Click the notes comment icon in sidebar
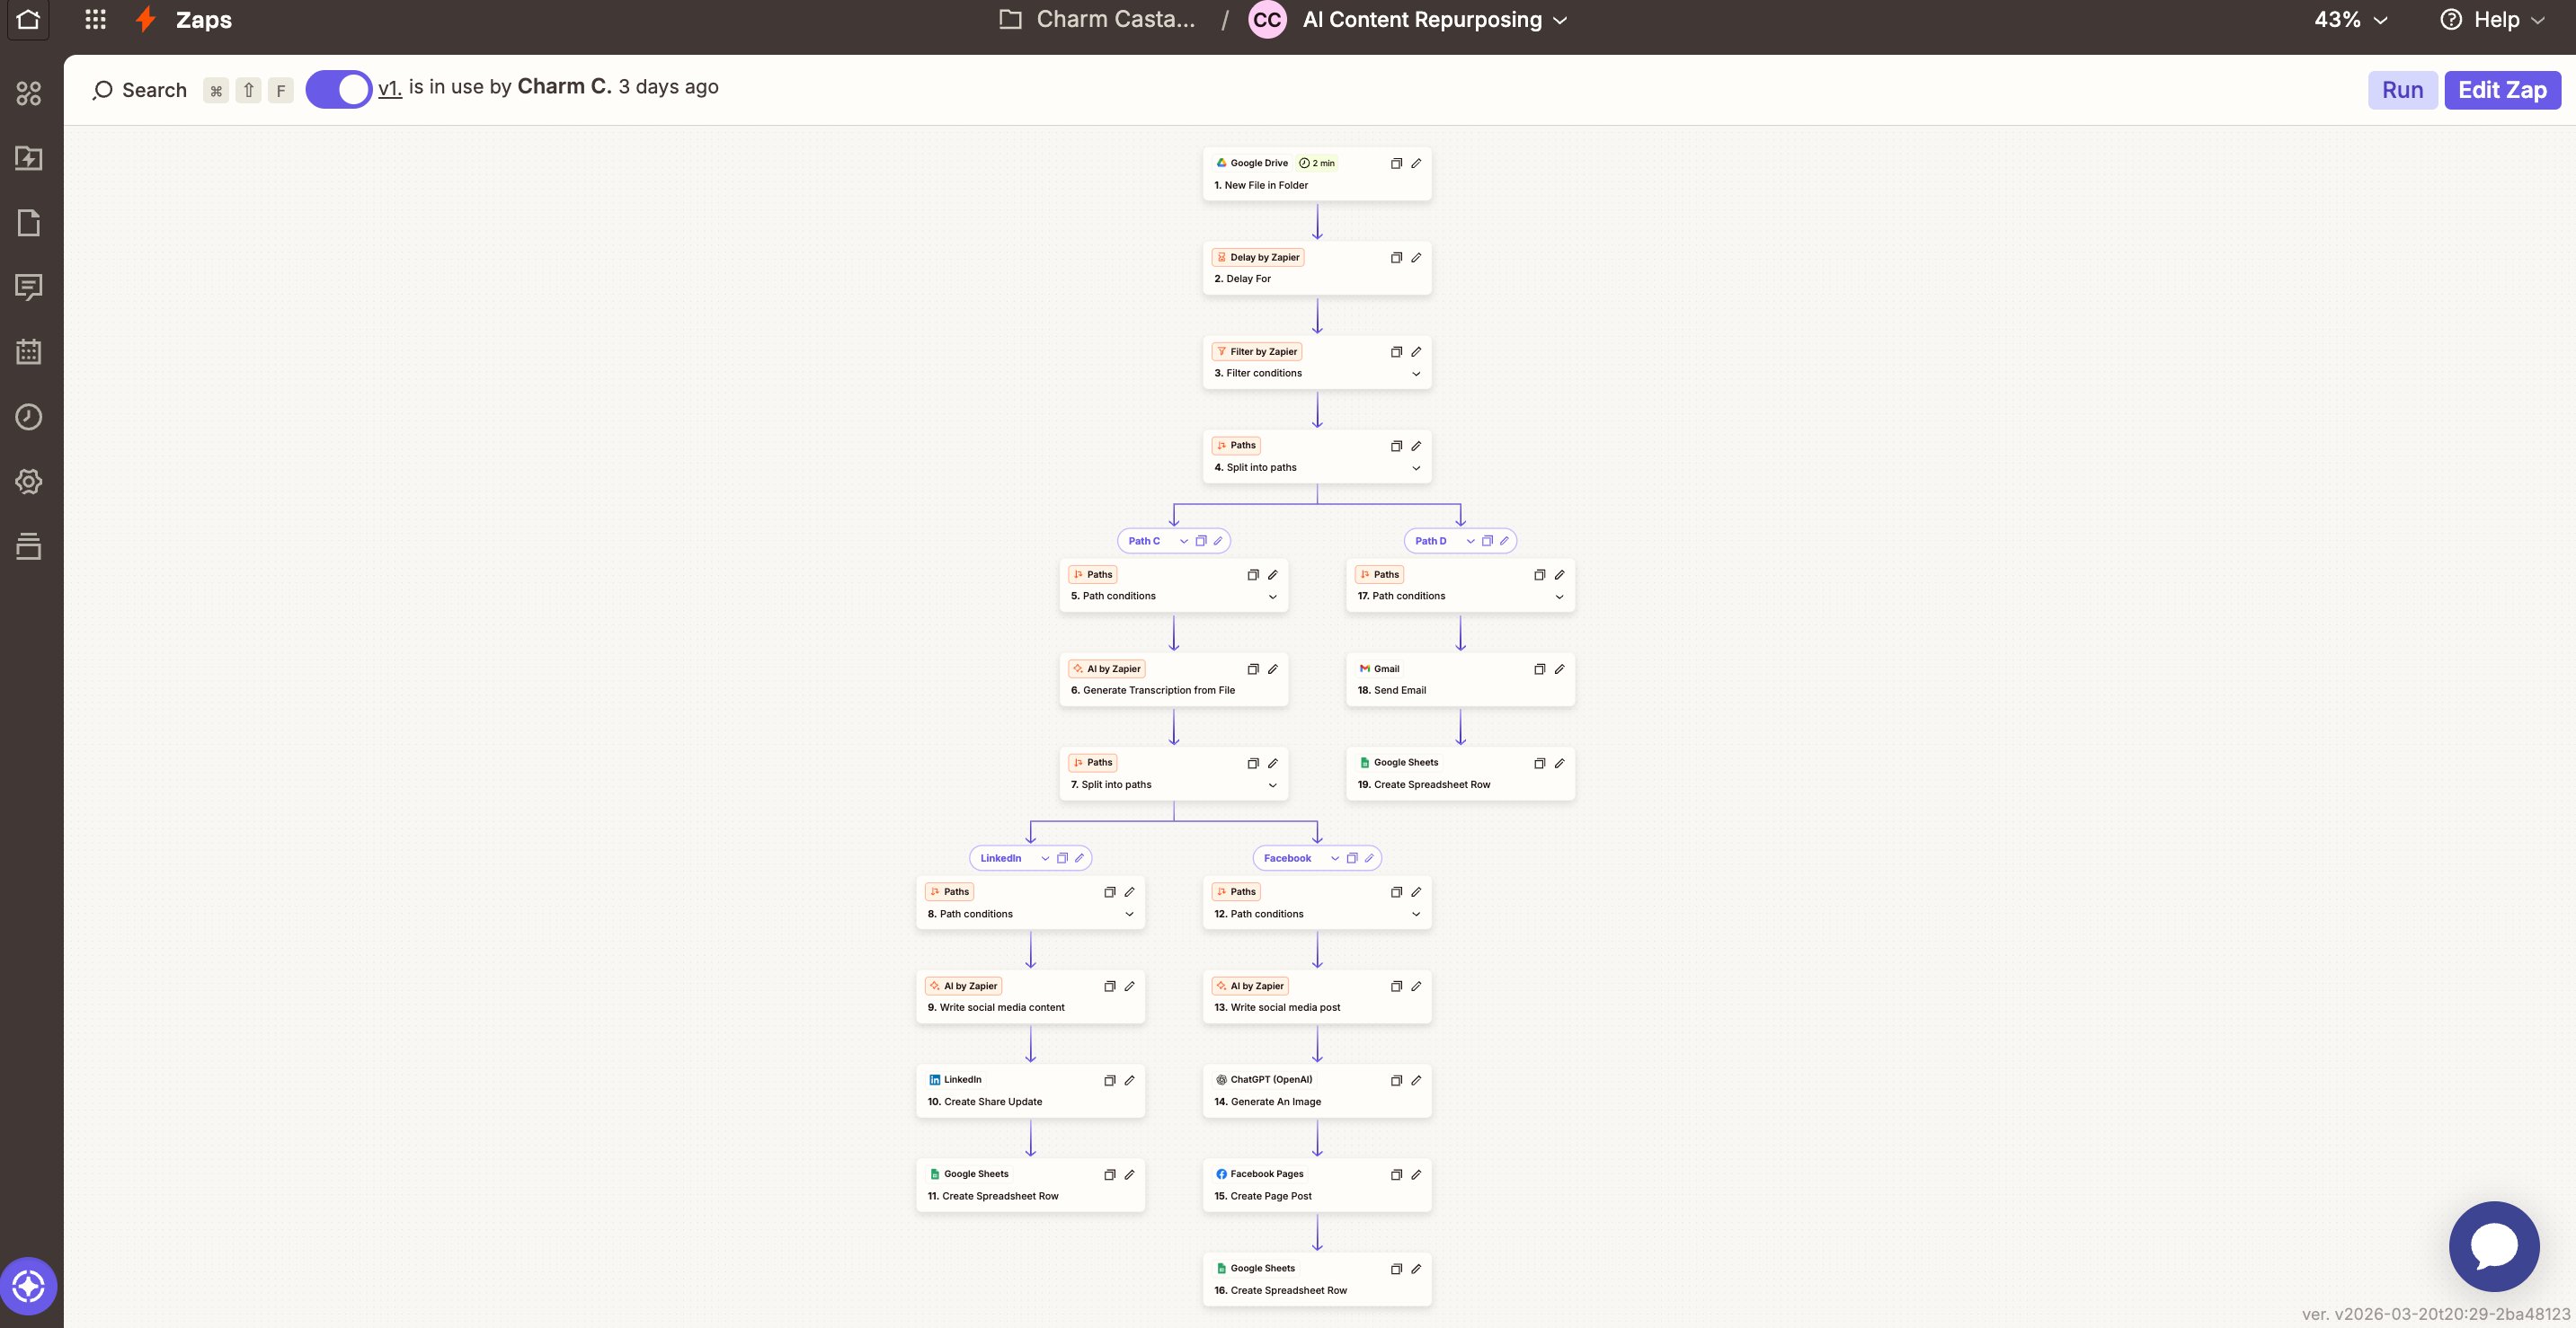Screen dimensions: 2576x1328 click(29, 288)
